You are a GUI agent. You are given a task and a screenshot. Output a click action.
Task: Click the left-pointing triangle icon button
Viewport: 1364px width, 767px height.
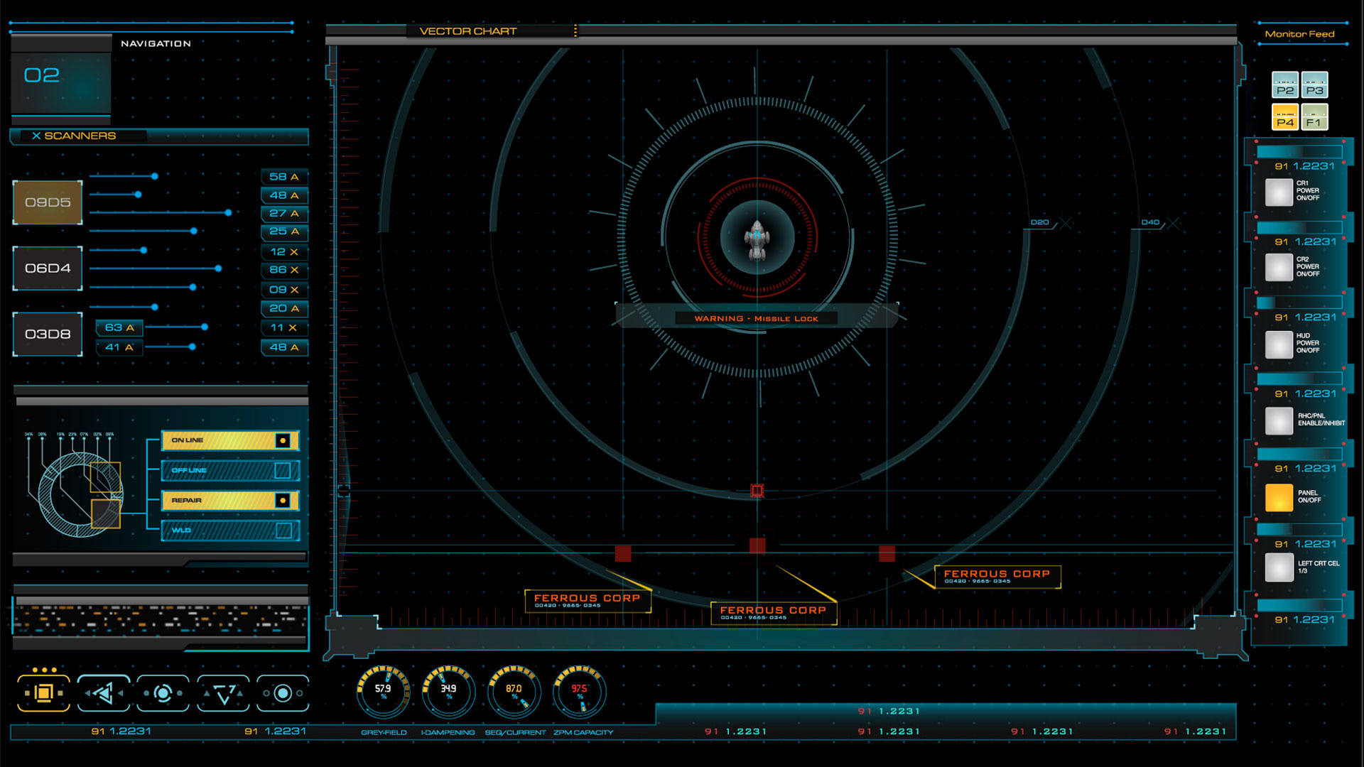[x=104, y=692]
